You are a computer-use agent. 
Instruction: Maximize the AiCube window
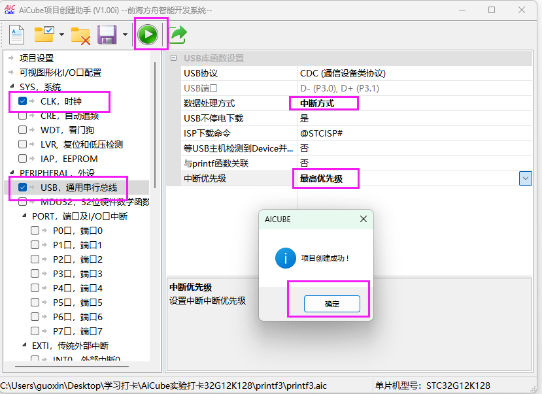pyautogui.click(x=492, y=10)
